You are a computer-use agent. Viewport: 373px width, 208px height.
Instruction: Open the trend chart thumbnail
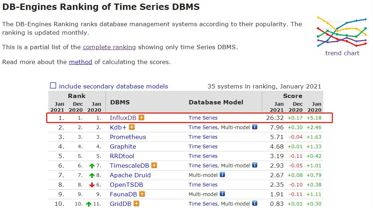point(342,32)
